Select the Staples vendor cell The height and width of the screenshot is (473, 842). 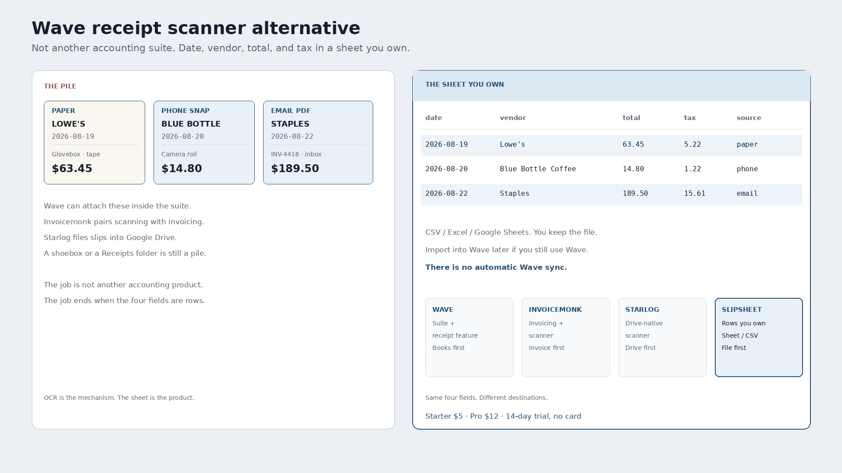514,194
